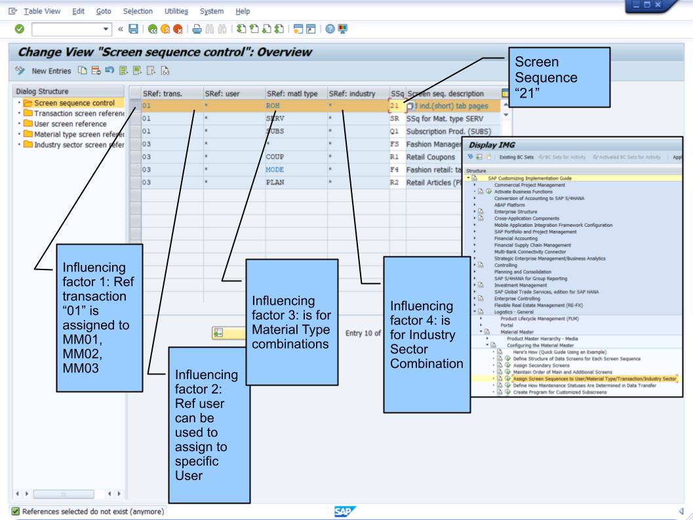Click the Last Page icon
Image resolution: width=693 pixels, height=520 pixels.
[x=279, y=30]
